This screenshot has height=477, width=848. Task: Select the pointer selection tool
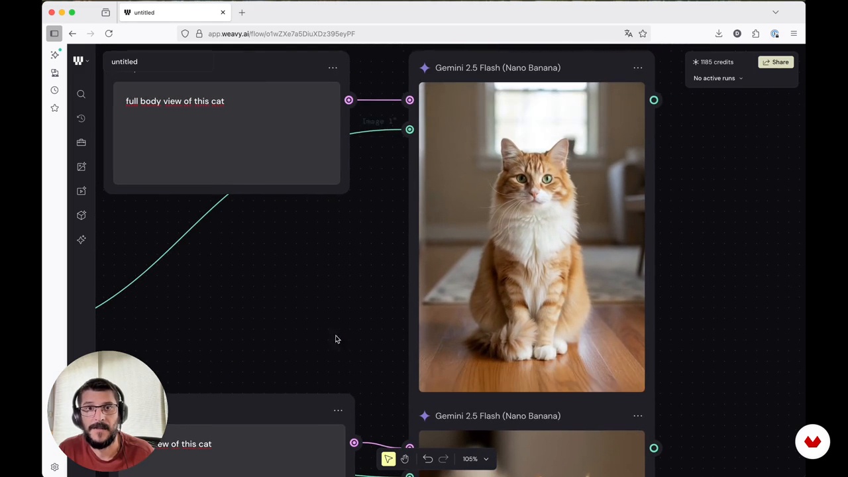tap(388, 459)
